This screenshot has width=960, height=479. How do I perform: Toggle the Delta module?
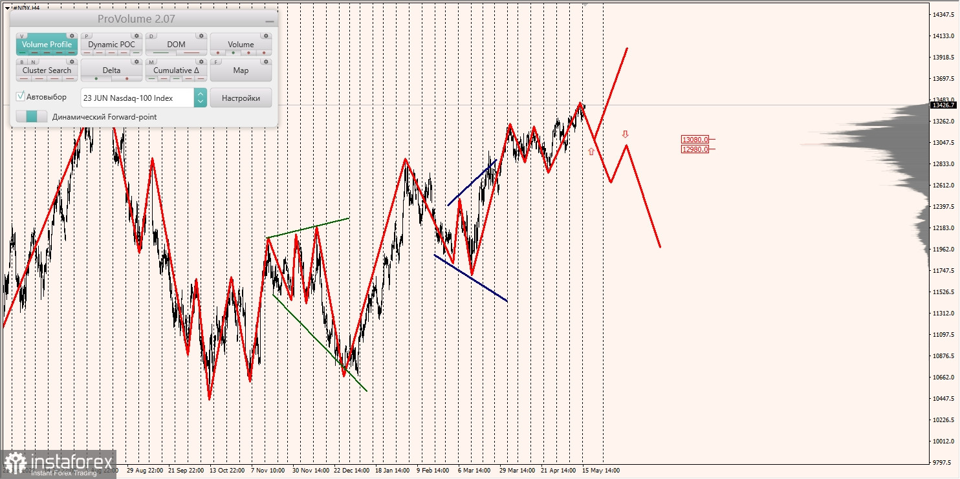pyautogui.click(x=111, y=70)
